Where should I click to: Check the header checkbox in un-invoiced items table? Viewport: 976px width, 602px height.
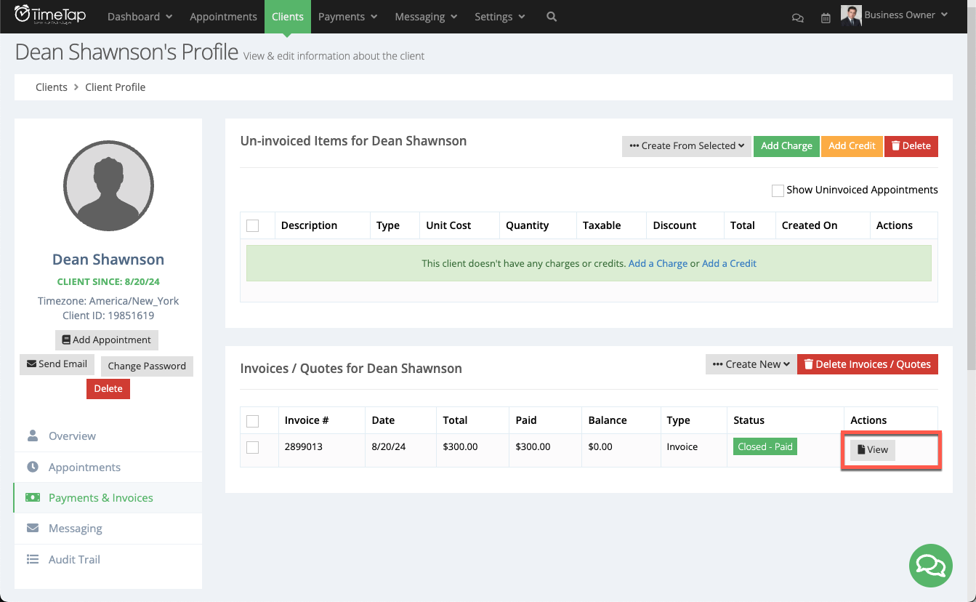click(254, 225)
